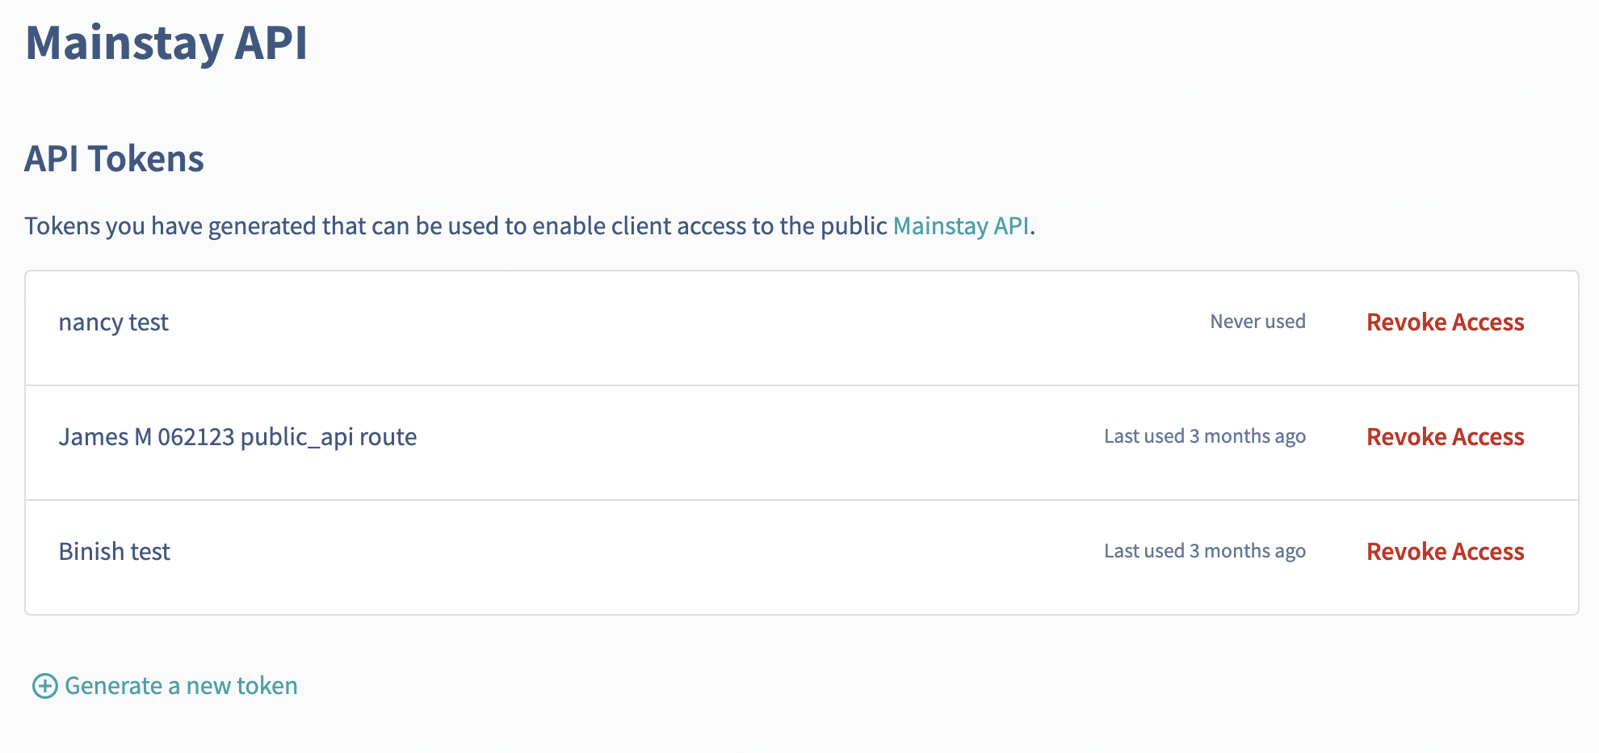Revoke access for Binish test token

click(1445, 552)
